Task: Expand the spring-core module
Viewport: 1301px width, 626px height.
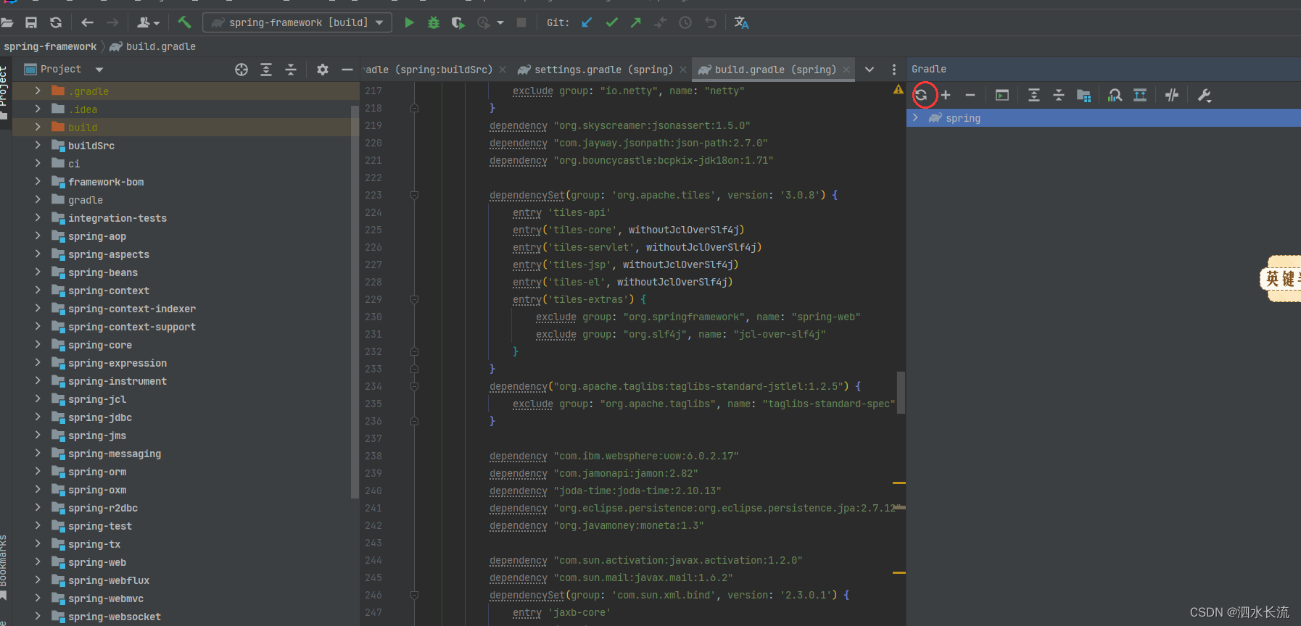Action: pyautogui.click(x=38, y=344)
